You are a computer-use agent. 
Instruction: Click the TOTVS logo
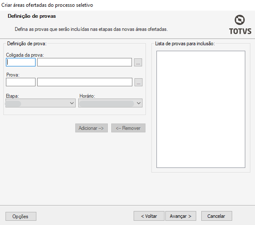[240, 25]
